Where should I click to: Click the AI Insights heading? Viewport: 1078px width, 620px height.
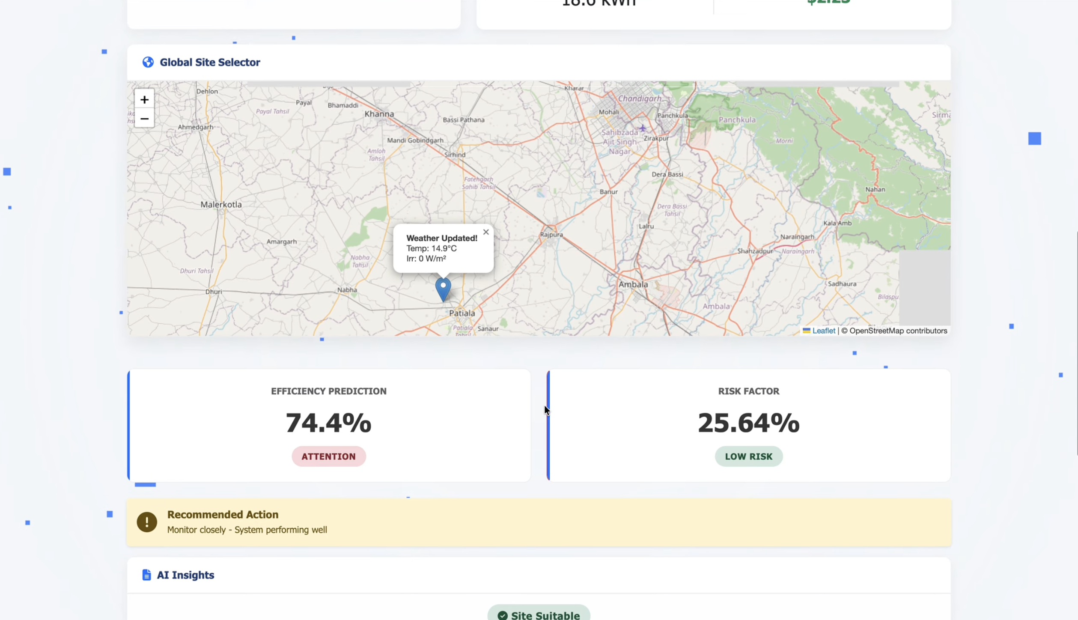point(185,575)
